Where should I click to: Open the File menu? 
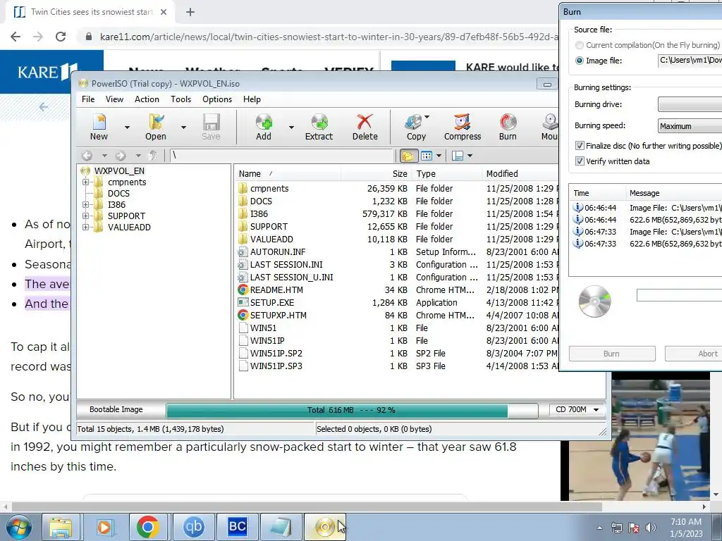click(x=88, y=99)
